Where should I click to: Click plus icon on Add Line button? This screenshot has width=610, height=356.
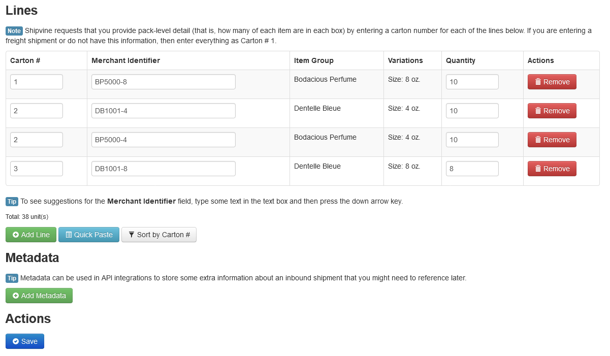coord(16,235)
